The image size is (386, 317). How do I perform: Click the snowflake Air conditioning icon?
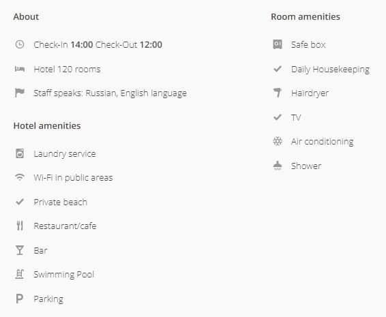[278, 141]
